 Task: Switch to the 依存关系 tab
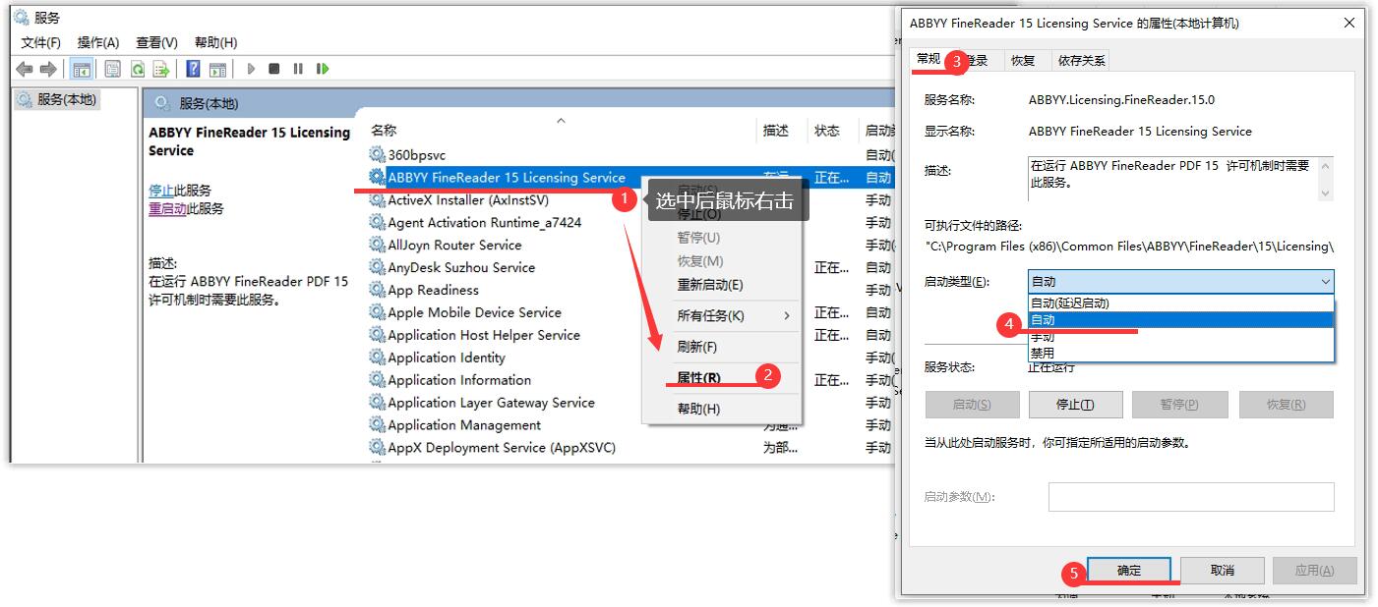tap(1081, 61)
